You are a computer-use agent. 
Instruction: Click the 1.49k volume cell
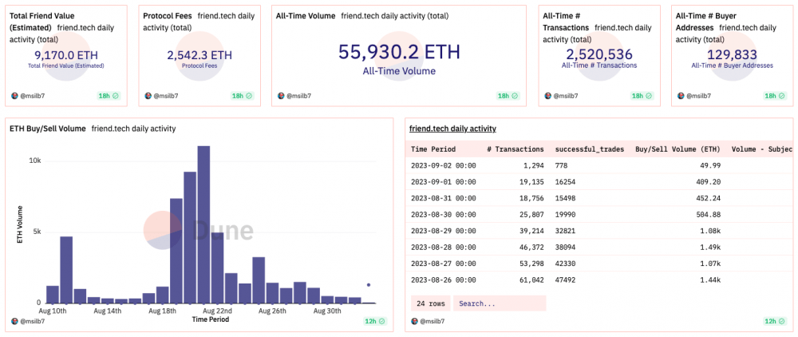[711, 247]
